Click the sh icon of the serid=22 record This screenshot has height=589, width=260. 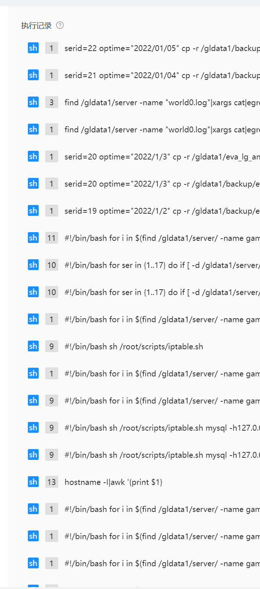(x=33, y=48)
